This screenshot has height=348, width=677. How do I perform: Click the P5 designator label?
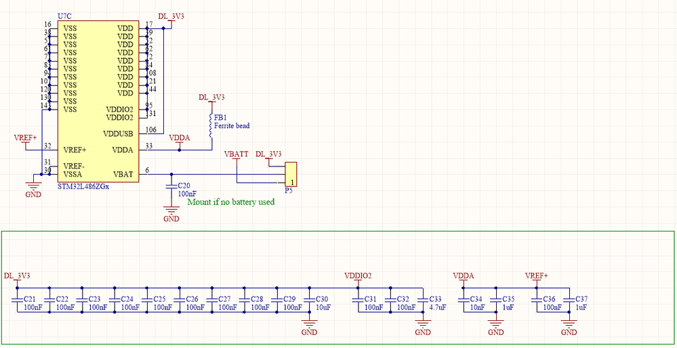[x=289, y=190]
